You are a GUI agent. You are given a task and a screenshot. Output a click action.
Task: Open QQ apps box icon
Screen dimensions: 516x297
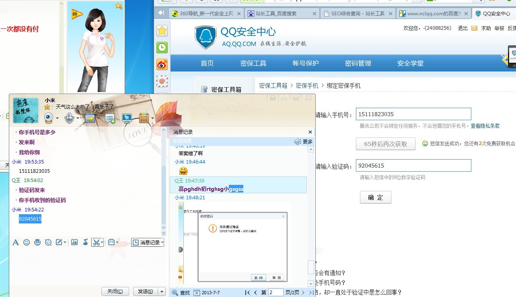click(144, 118)
